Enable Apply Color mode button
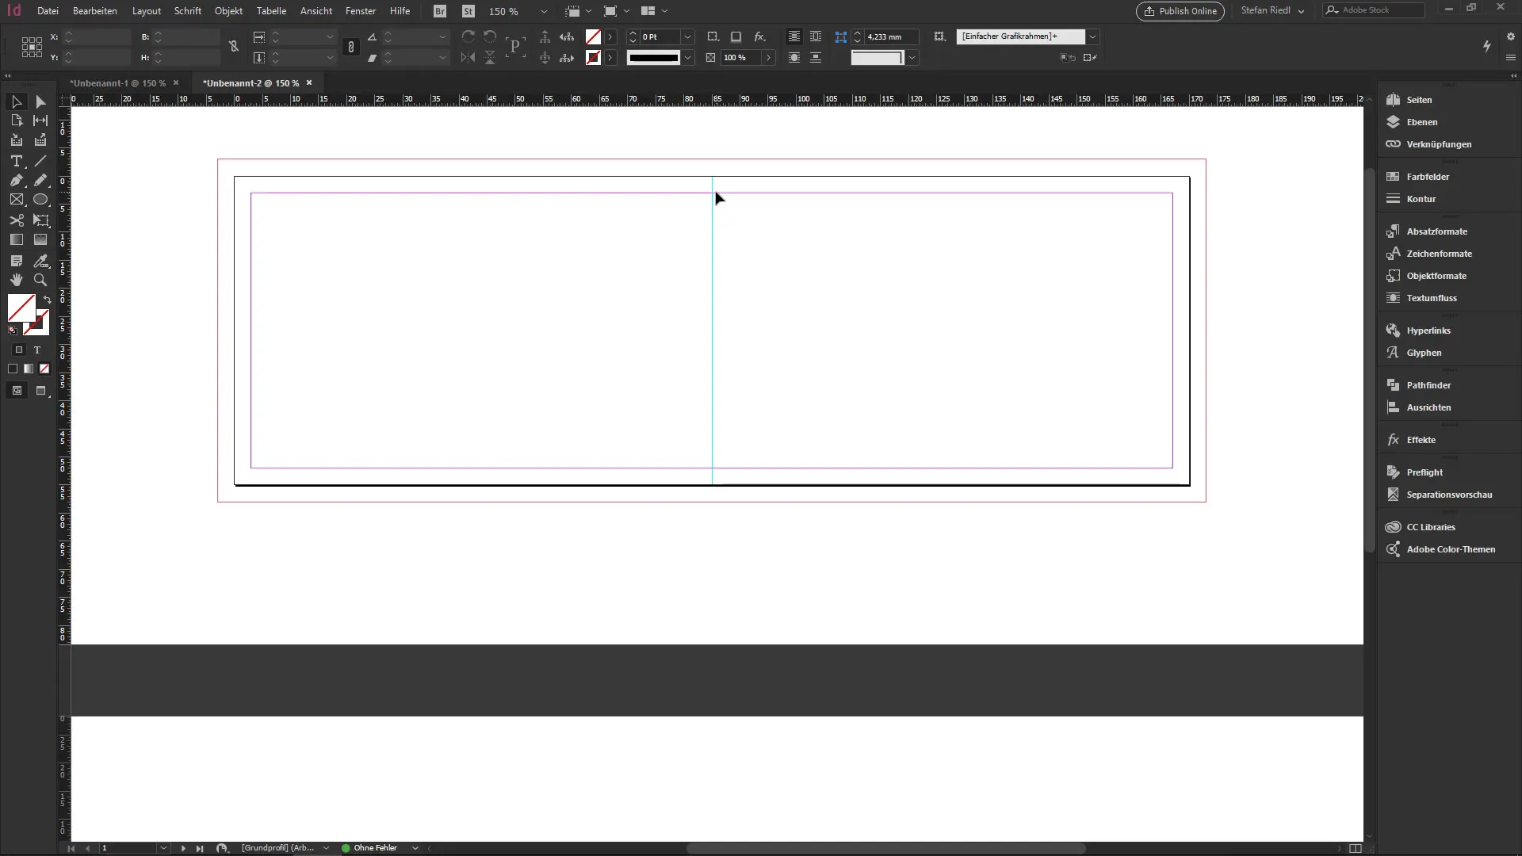This screenshot has height=856, width=1522. point(13,369)
